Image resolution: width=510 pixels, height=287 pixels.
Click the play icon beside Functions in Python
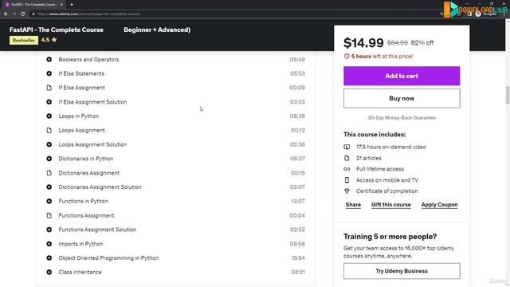point(49,201)
